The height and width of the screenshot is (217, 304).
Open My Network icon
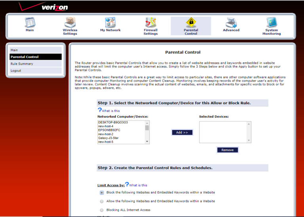click(110, 23)
